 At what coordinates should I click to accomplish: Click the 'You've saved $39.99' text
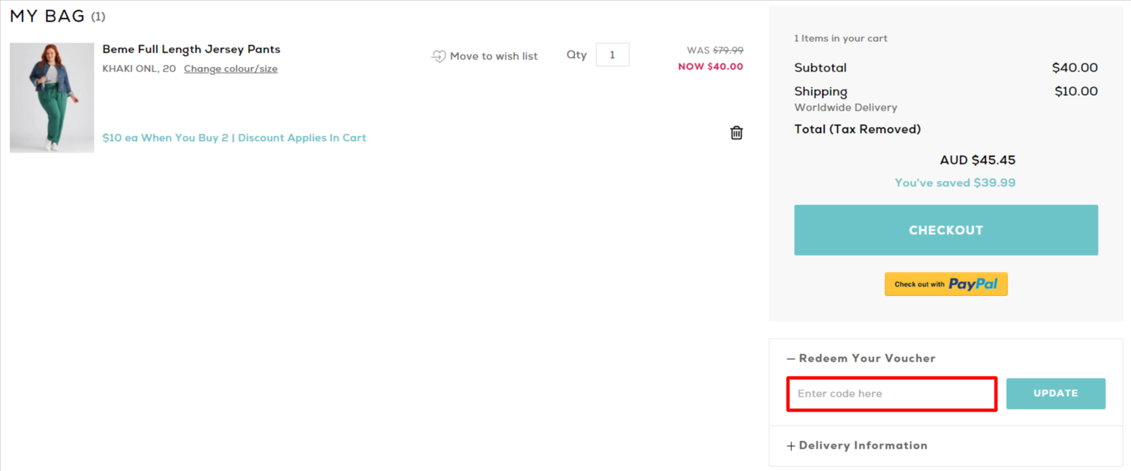click(954, 183)
